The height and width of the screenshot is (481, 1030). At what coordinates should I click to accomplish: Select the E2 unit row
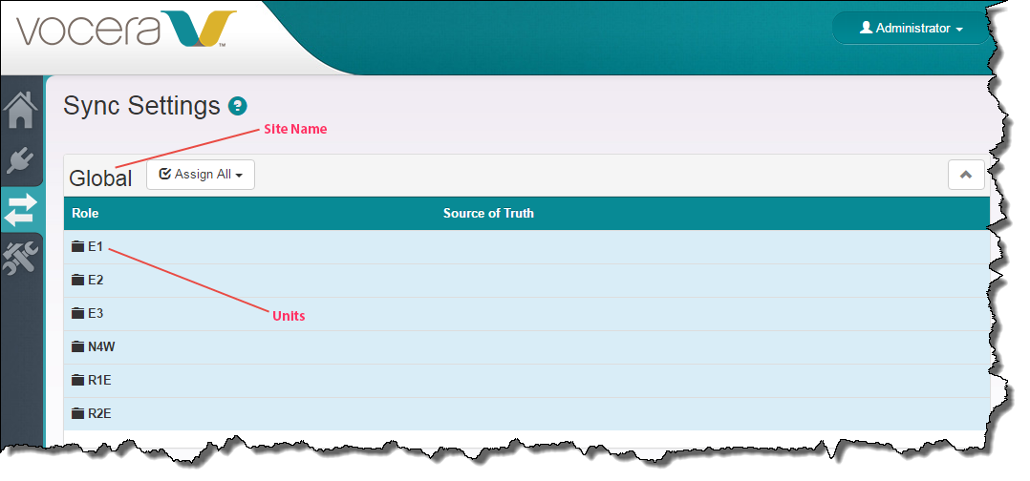pyautogui.click(x=526, y=281)
